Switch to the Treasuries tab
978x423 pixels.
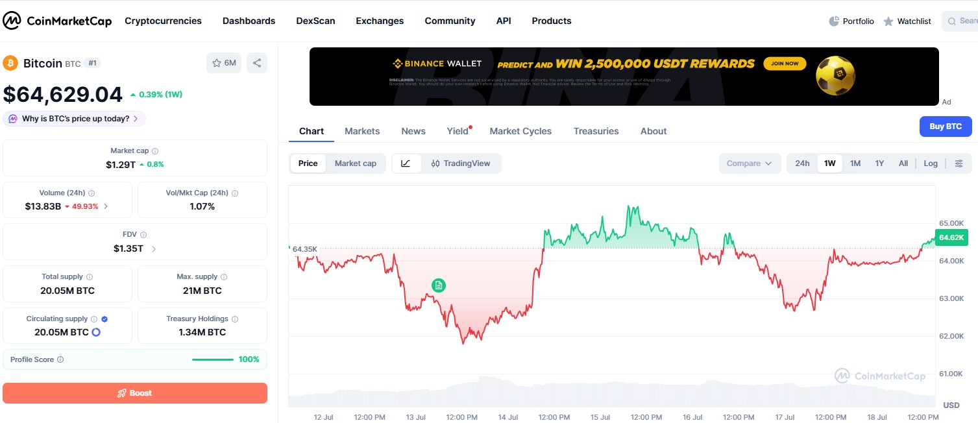596,131
